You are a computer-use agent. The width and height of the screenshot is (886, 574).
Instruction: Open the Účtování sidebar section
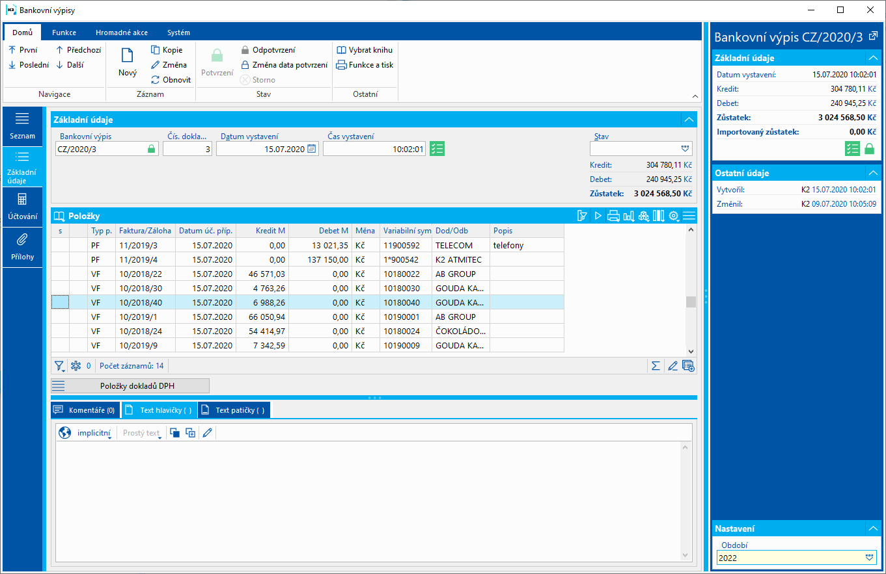22,207
